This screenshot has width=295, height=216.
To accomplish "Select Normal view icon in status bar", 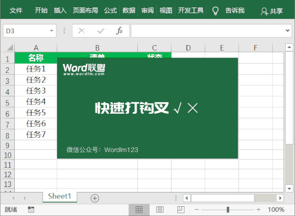I will coord(139,210).
